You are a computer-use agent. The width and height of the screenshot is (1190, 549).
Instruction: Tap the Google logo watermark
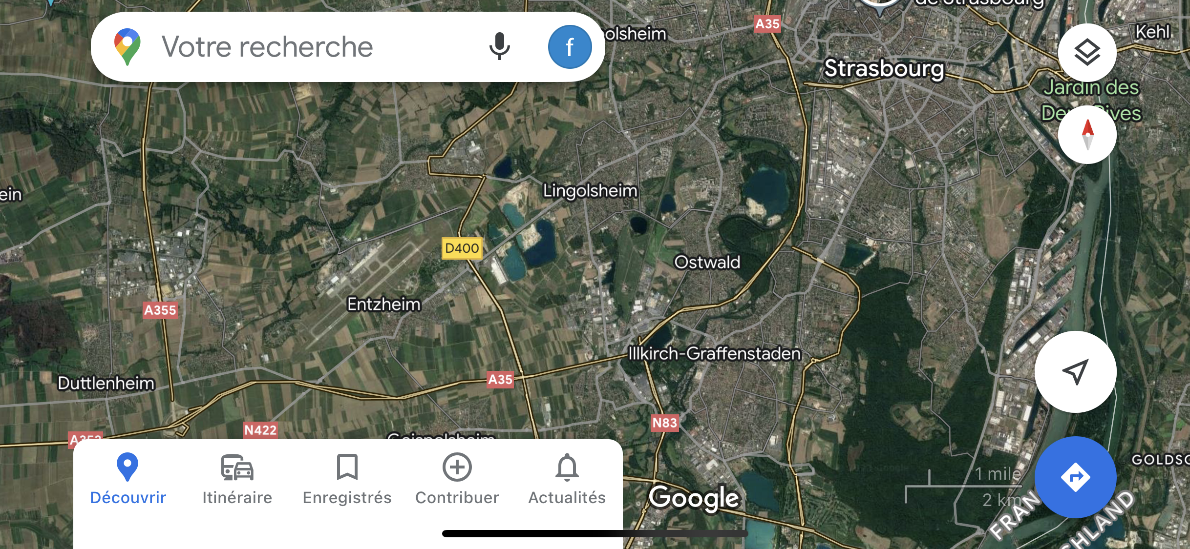(694, 498)
